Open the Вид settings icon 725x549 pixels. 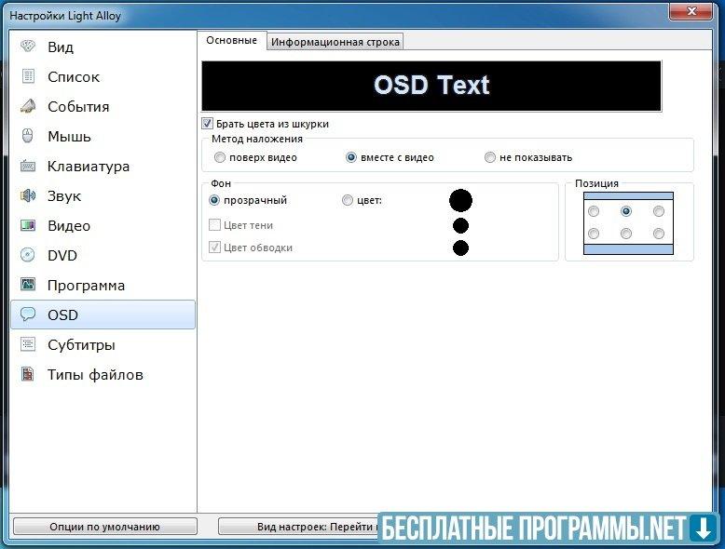[28, 47]
